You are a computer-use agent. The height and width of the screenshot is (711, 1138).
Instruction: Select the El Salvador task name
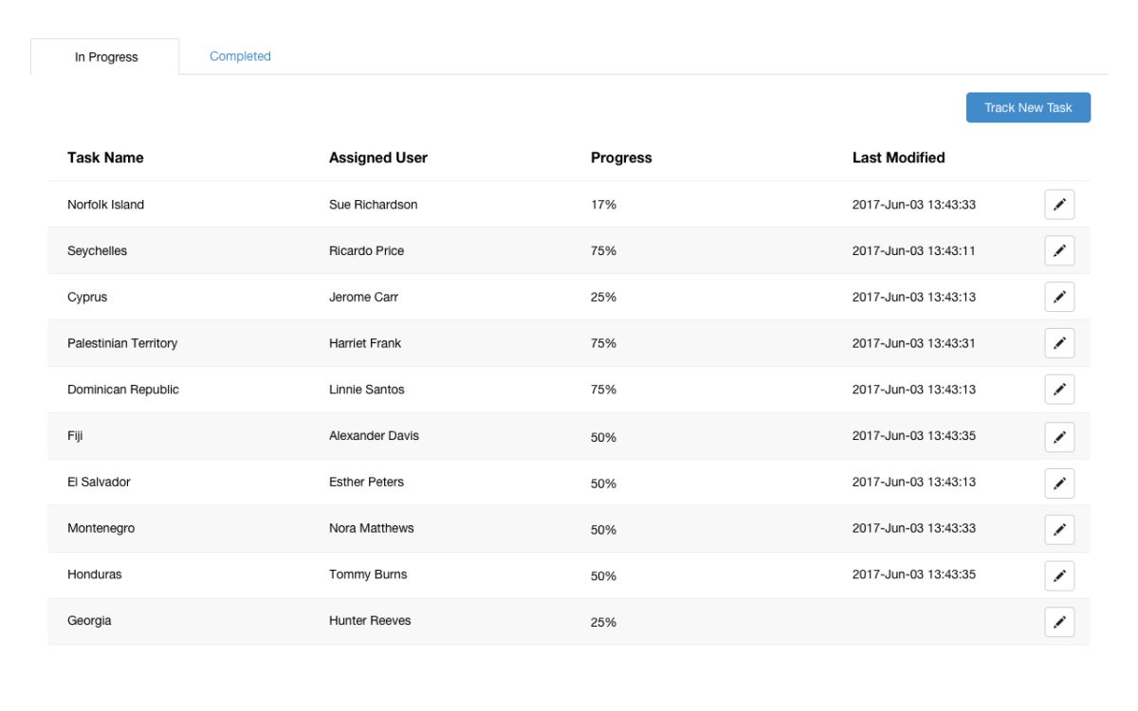pyautogui.click(x=99, y=482)
